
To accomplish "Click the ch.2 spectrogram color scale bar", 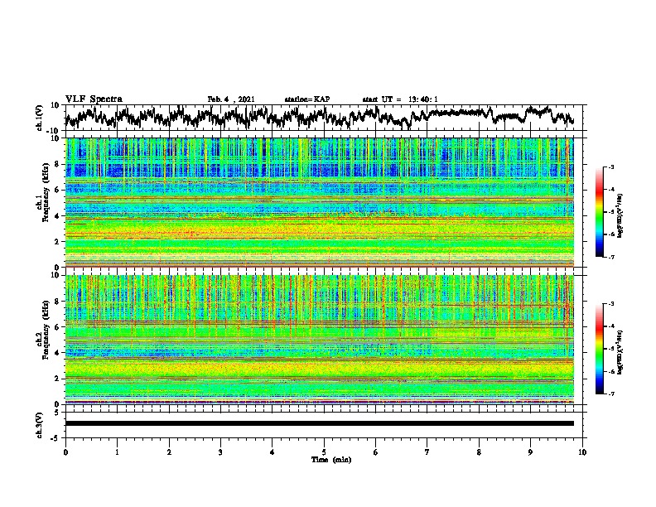I will (599, 349).
